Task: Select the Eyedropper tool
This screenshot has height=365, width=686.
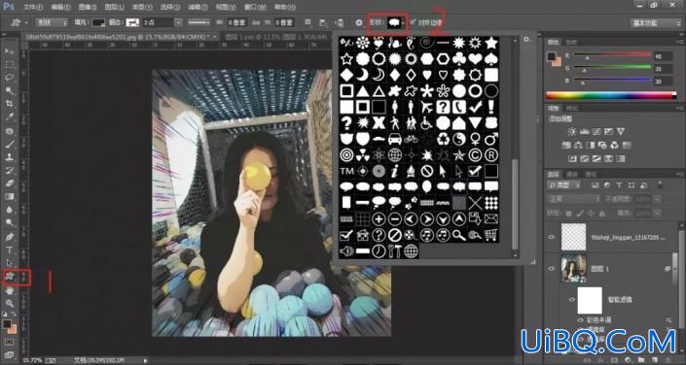Action: point(9,116)
